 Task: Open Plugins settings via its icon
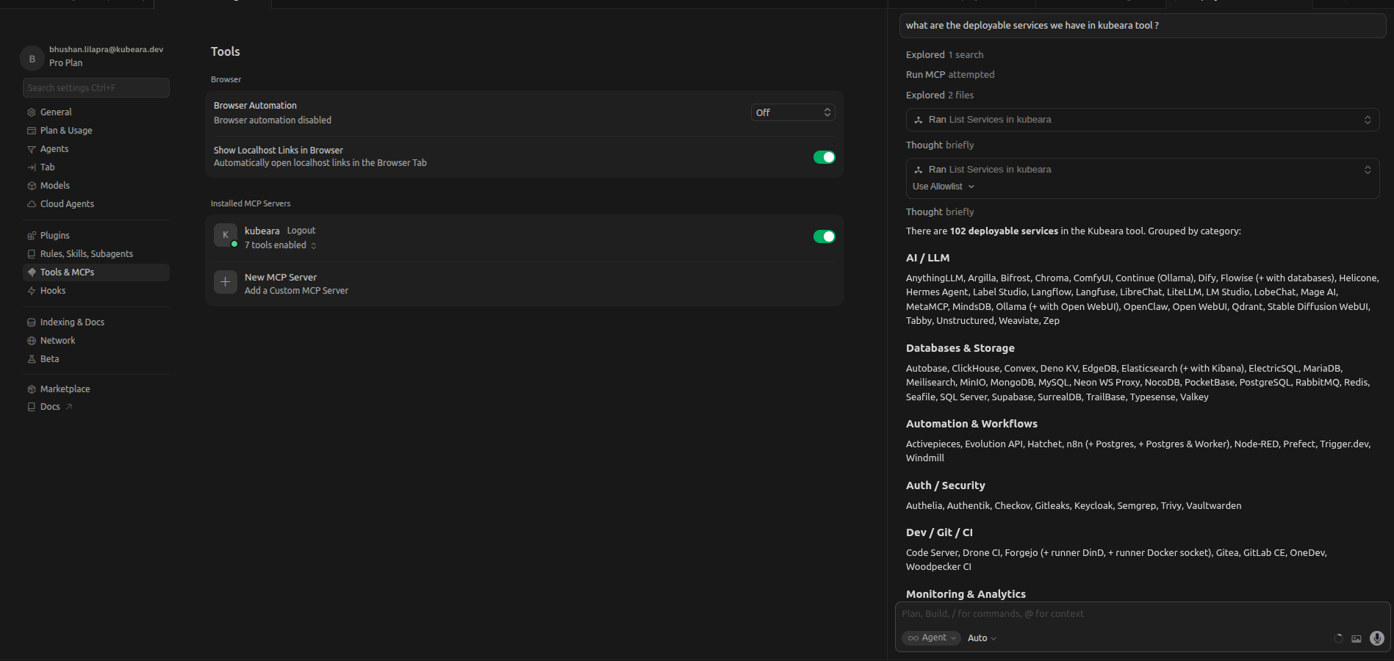coord(32,236)
